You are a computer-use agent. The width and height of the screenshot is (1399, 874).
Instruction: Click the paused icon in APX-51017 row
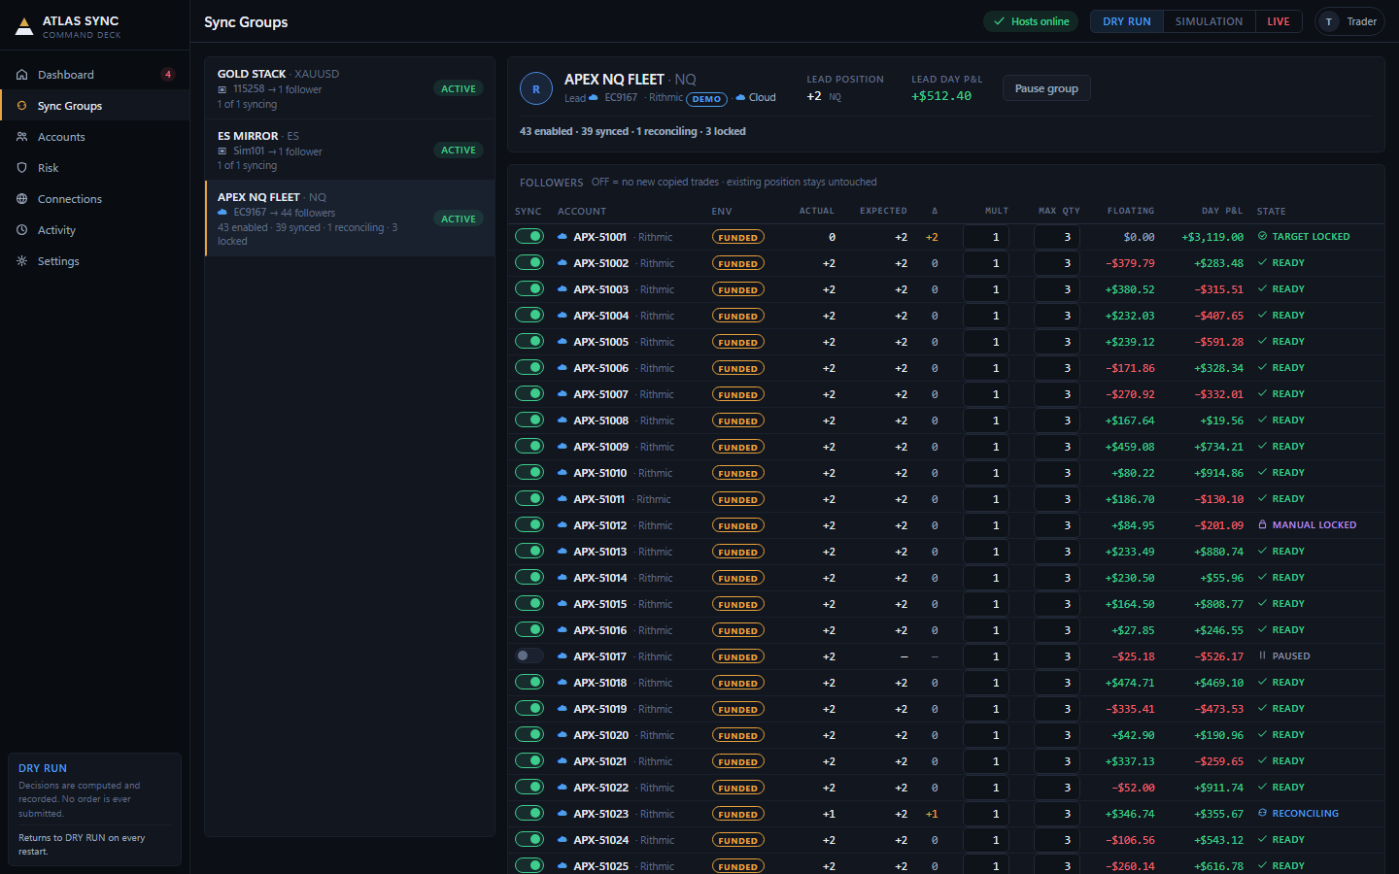point(1262,655)
